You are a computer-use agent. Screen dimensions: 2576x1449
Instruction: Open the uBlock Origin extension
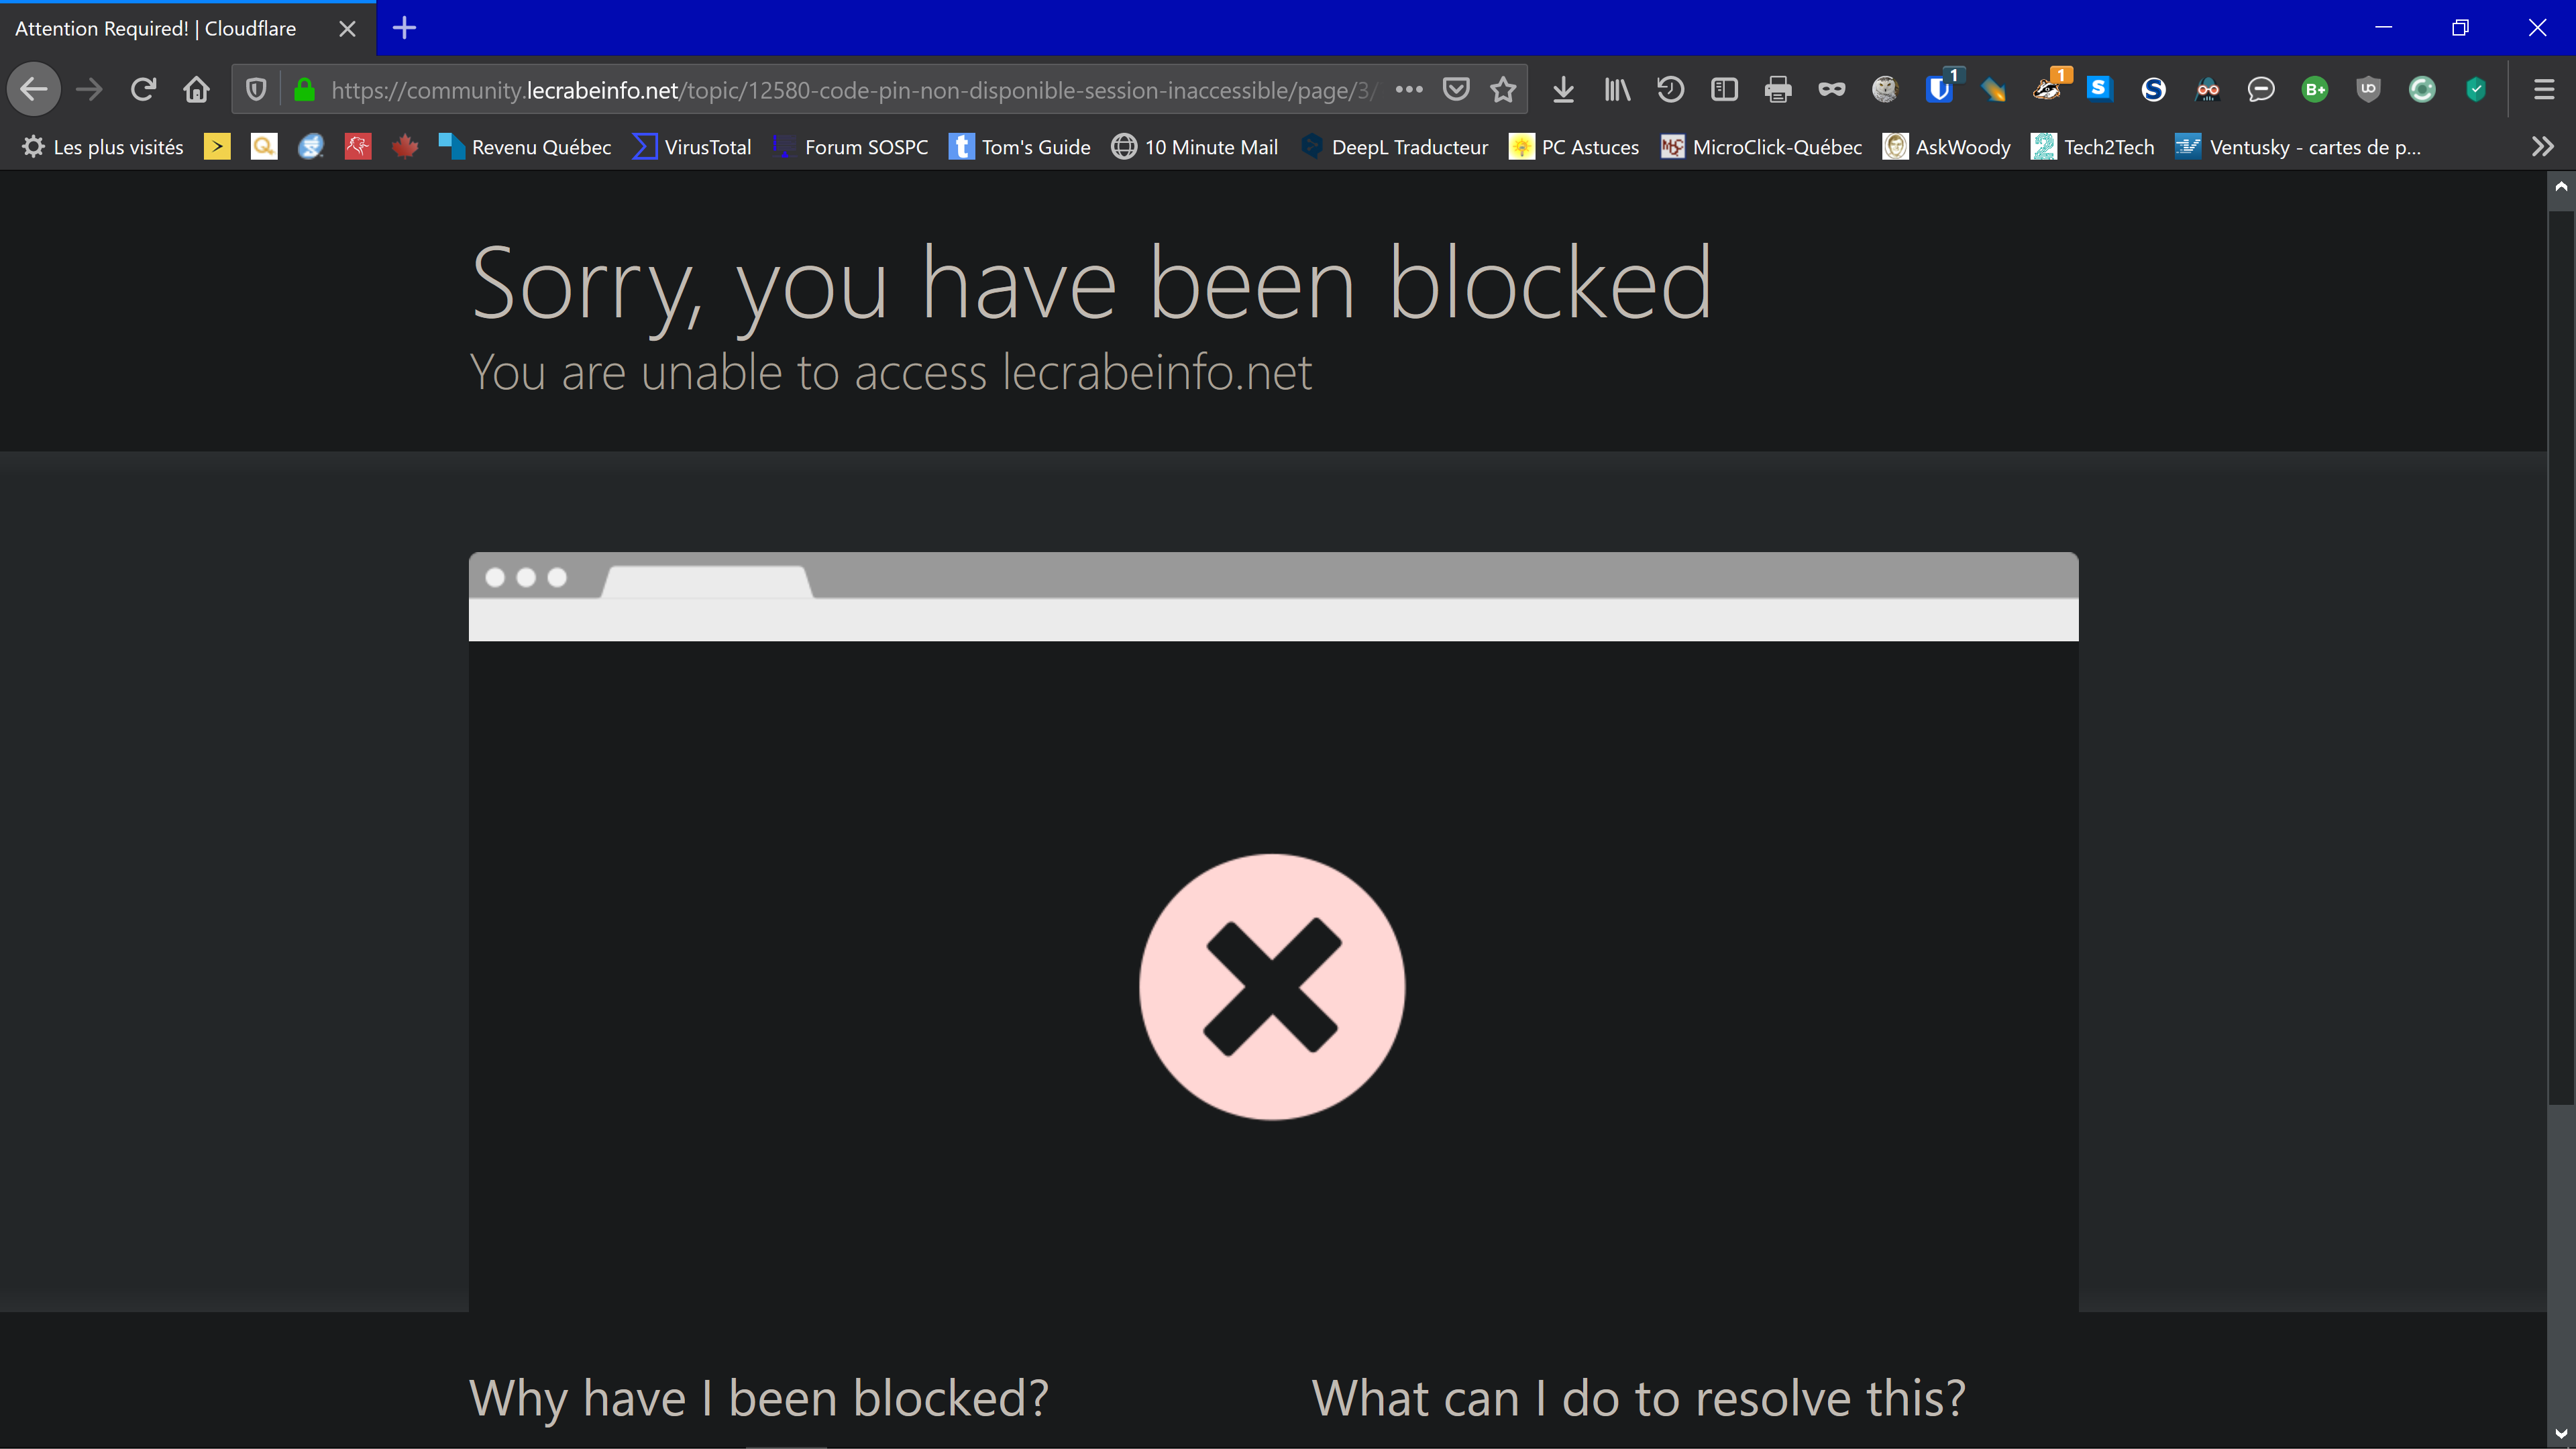pos(2368,90)
